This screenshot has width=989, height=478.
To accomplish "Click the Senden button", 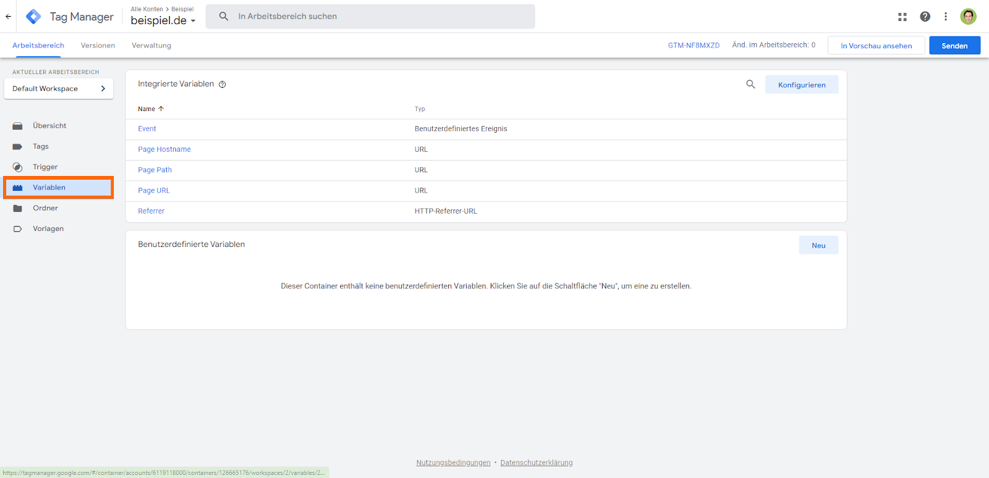I will (954, 46).
